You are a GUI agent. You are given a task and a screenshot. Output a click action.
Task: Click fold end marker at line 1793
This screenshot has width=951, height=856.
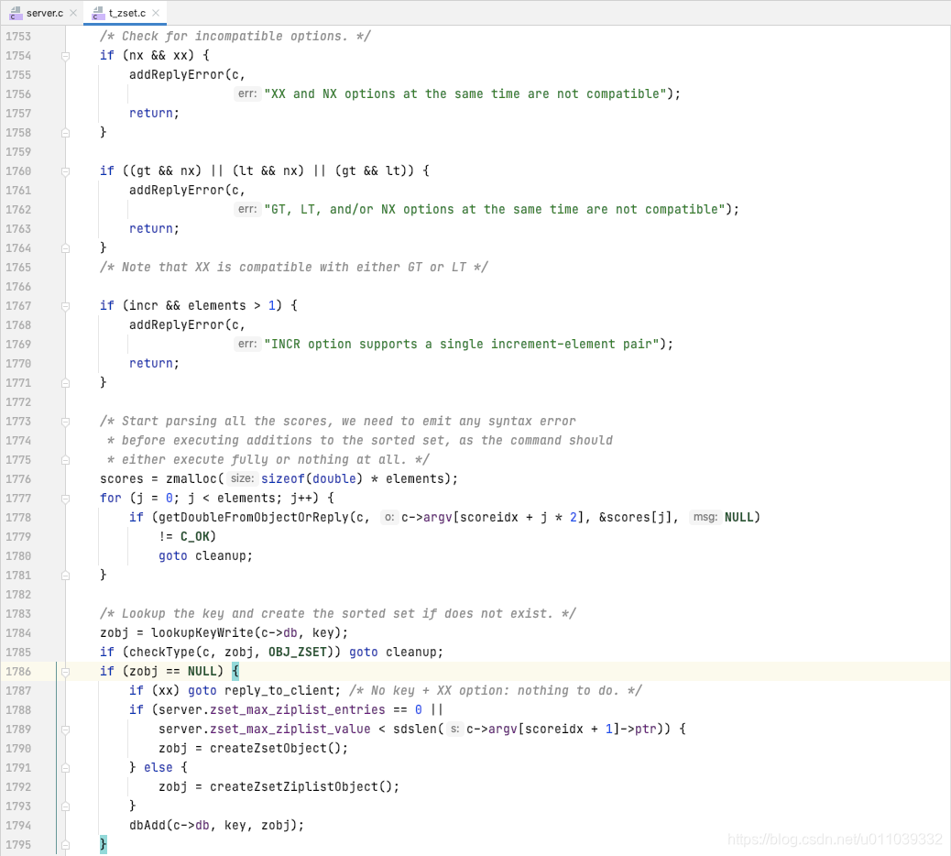tap(65, 807)
